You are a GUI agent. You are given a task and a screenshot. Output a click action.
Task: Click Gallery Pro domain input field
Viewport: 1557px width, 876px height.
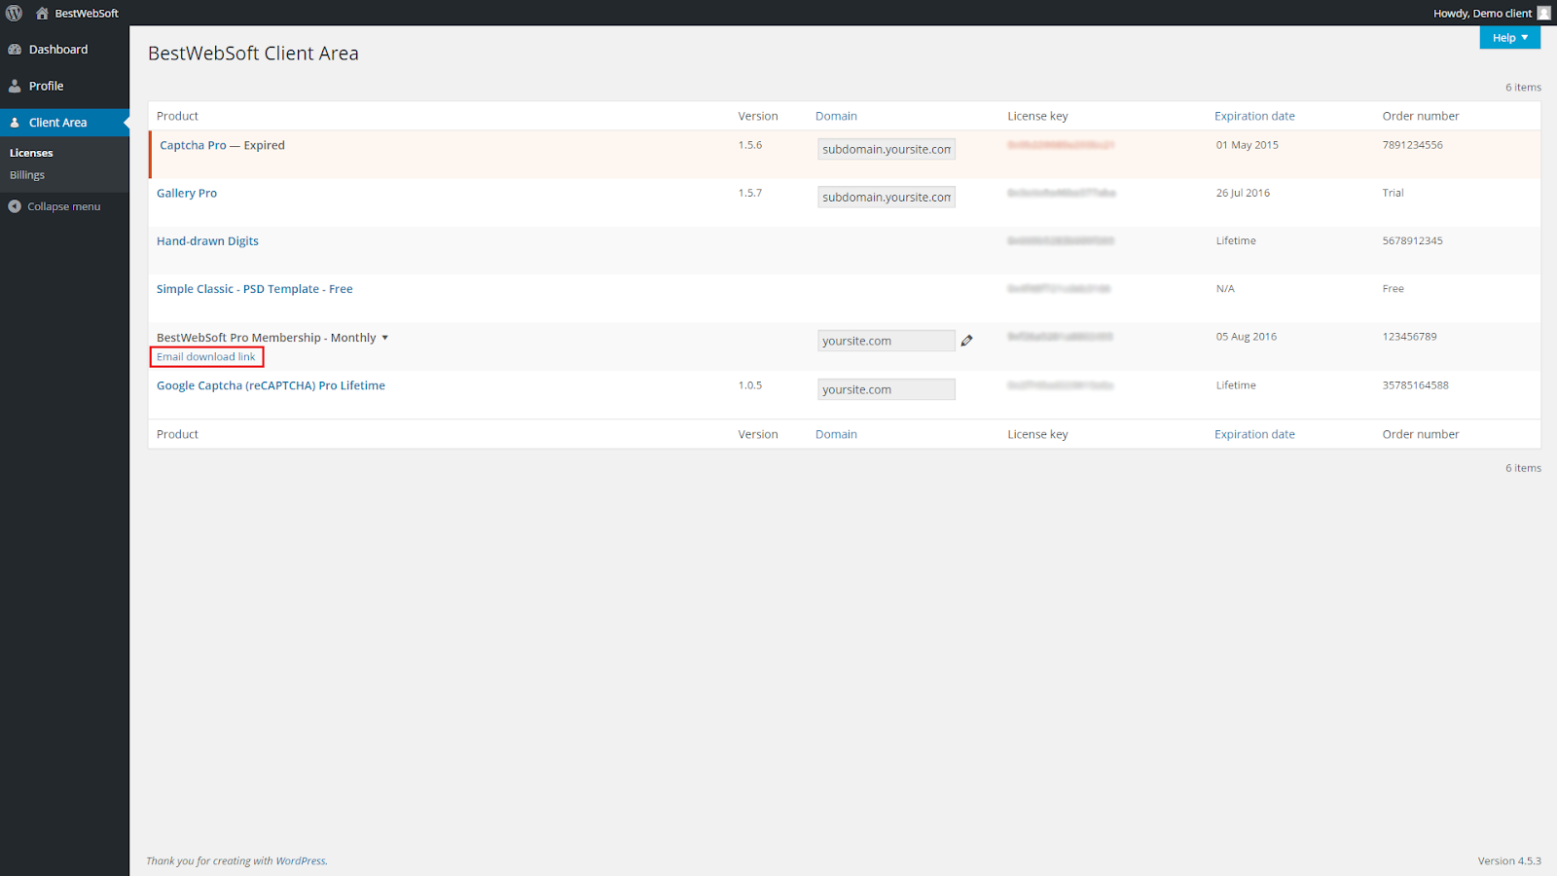(x=887, y=197)
